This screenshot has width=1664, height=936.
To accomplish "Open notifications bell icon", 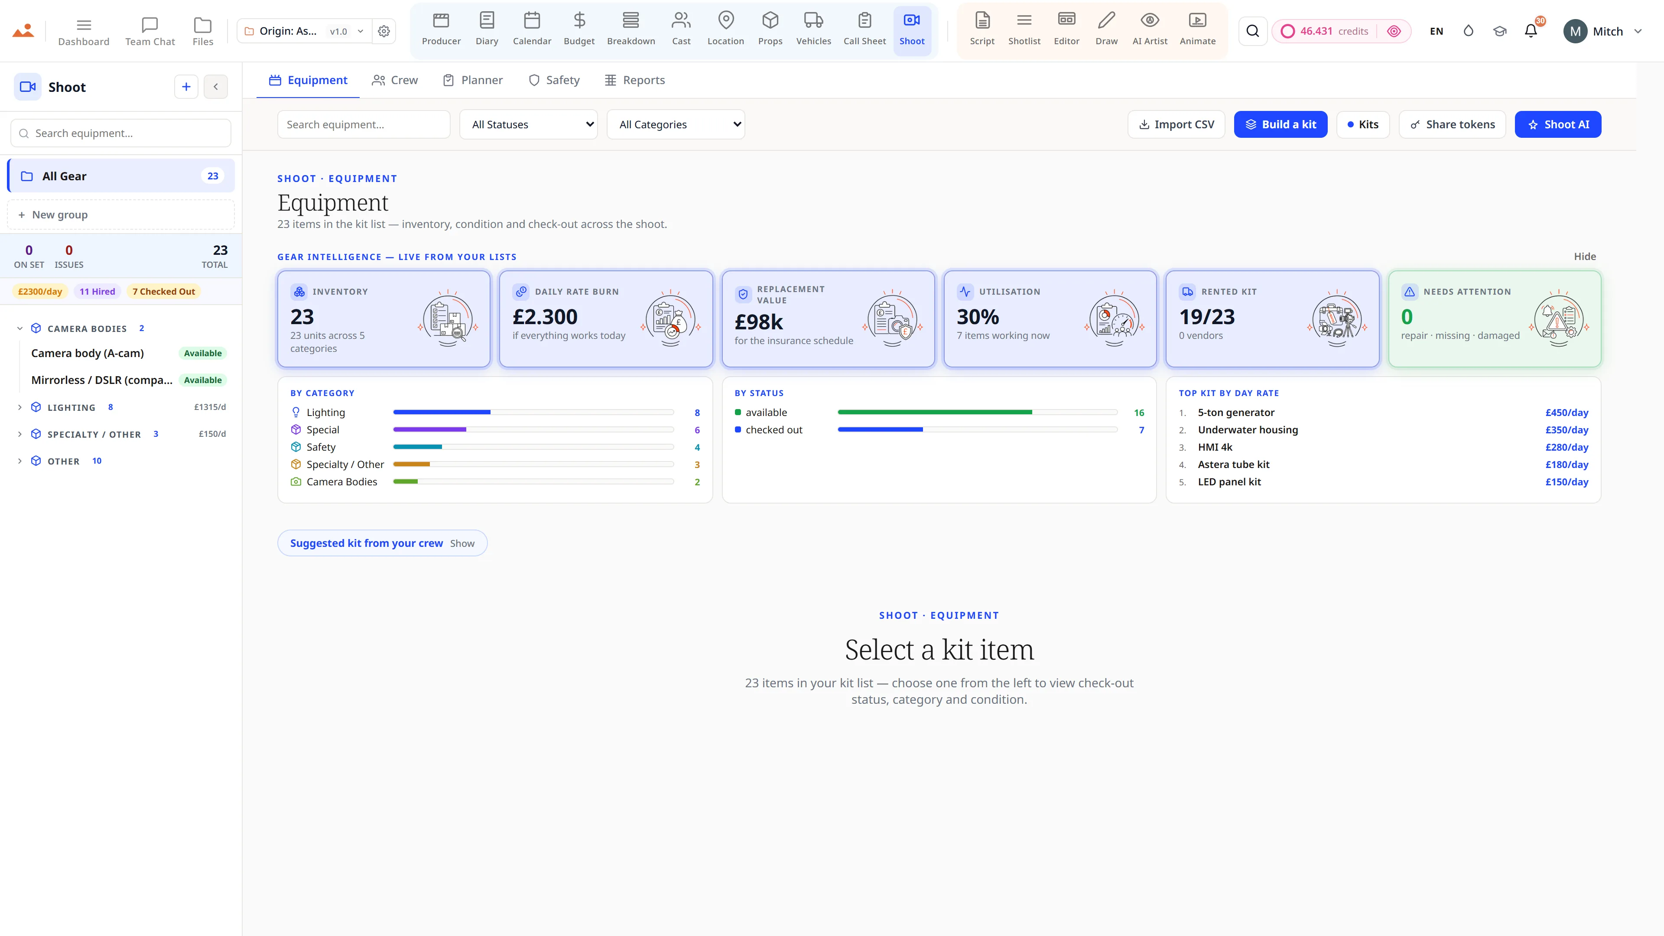I will (x=1530, y=31).
